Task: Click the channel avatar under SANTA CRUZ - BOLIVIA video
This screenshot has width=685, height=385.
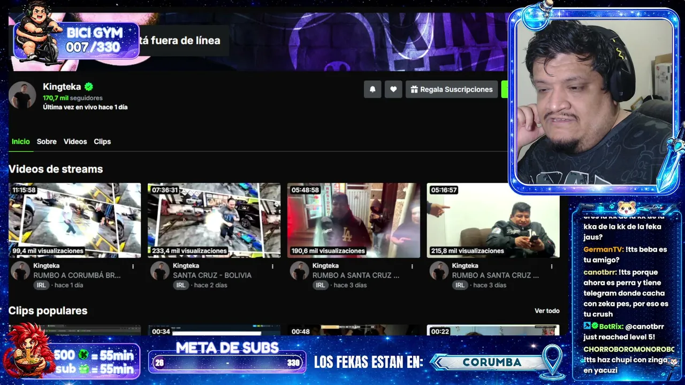Action: [x=160, y=271]
